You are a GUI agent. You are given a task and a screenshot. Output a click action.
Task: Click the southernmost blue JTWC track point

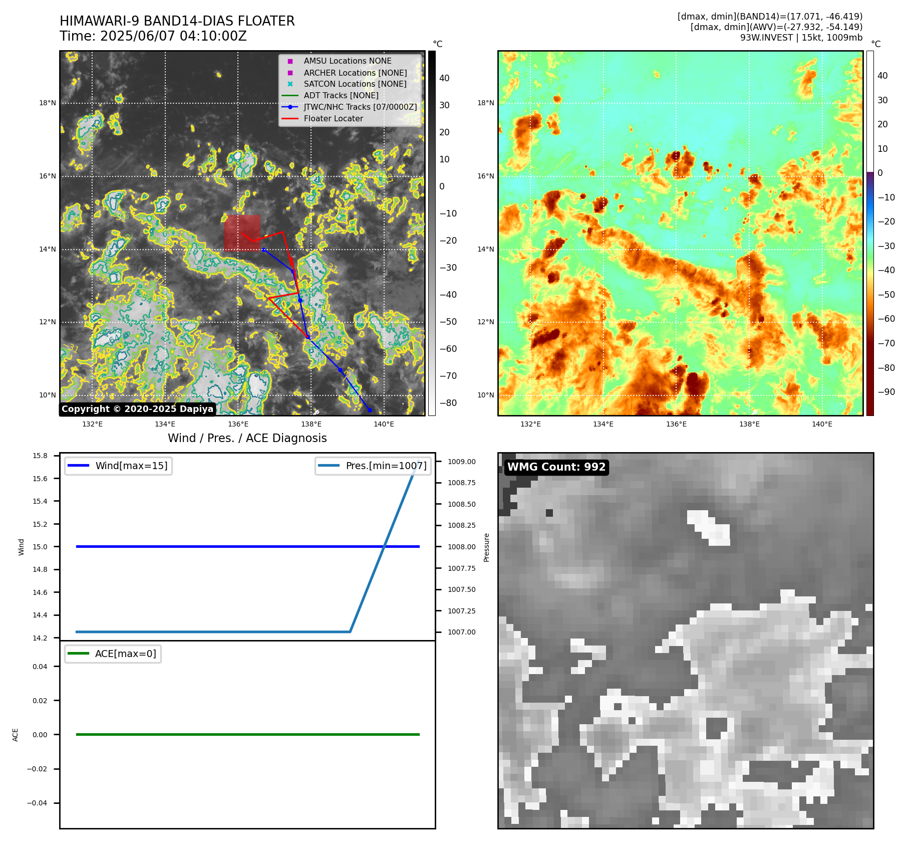370,410
